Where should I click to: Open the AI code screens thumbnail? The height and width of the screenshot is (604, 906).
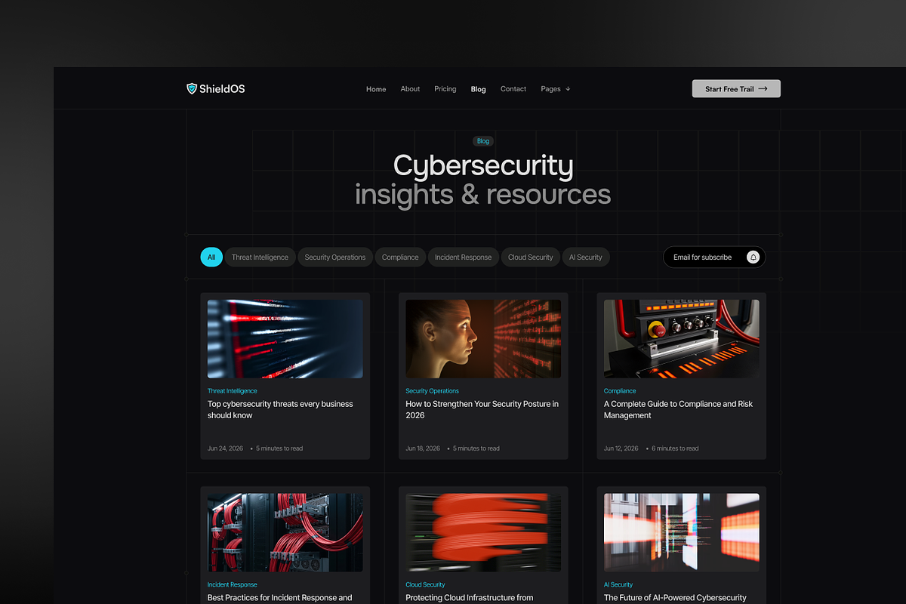(x=682, y=532)
